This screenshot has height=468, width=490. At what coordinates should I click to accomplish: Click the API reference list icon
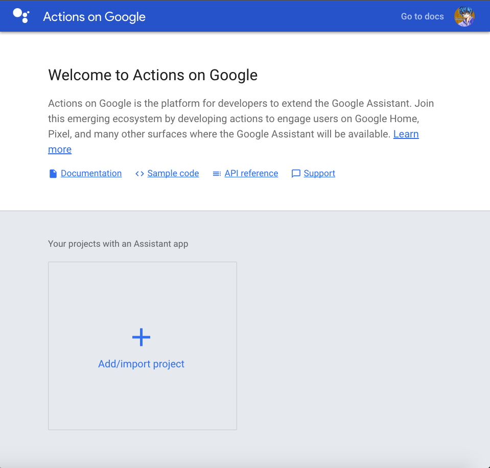click(217, 174)
